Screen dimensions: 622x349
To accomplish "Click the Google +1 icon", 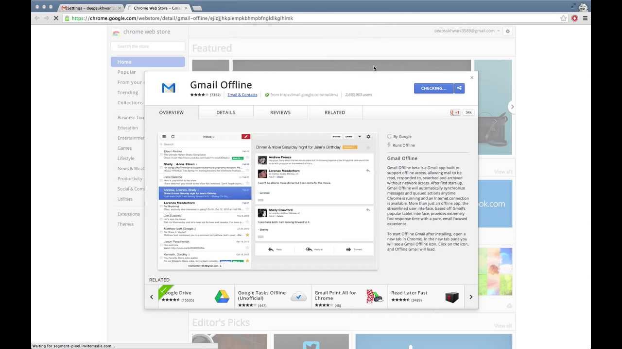I will click(x=455, y=112).
